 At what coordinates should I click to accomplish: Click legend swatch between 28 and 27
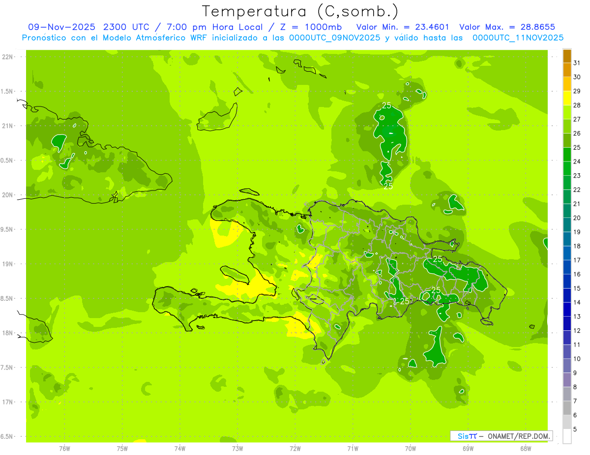coord(567,112)
